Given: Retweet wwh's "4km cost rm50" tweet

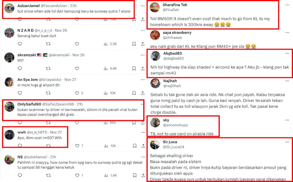Looking at the screenshot, I should (x=48, y=145).
